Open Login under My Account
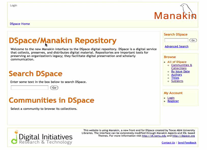 (x=171, y=98)
